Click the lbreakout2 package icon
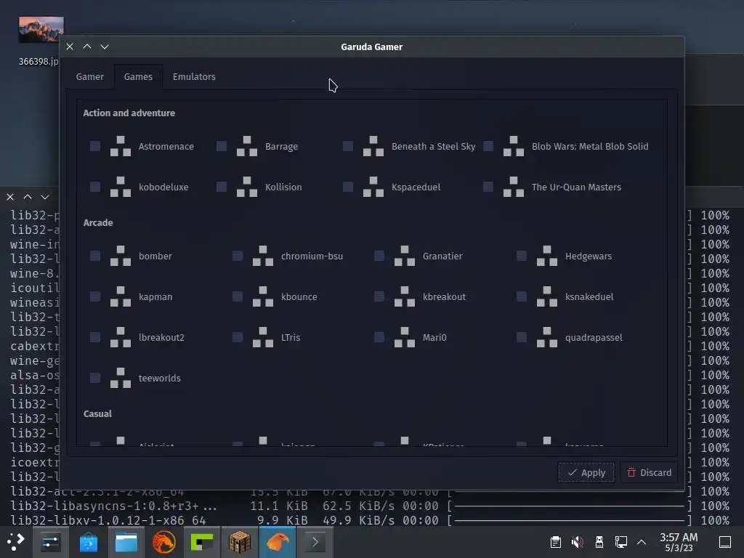 coord(121,337)
